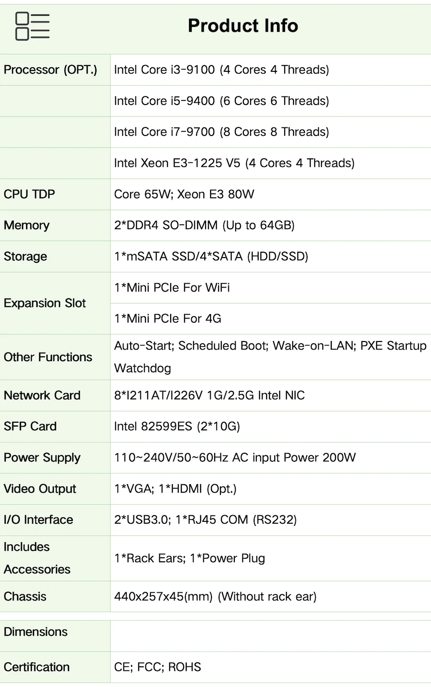Screen dimensions: 431x687
Task: Click the Intel 82599ES SFP Card value
Action: click(x=177, y=426)
